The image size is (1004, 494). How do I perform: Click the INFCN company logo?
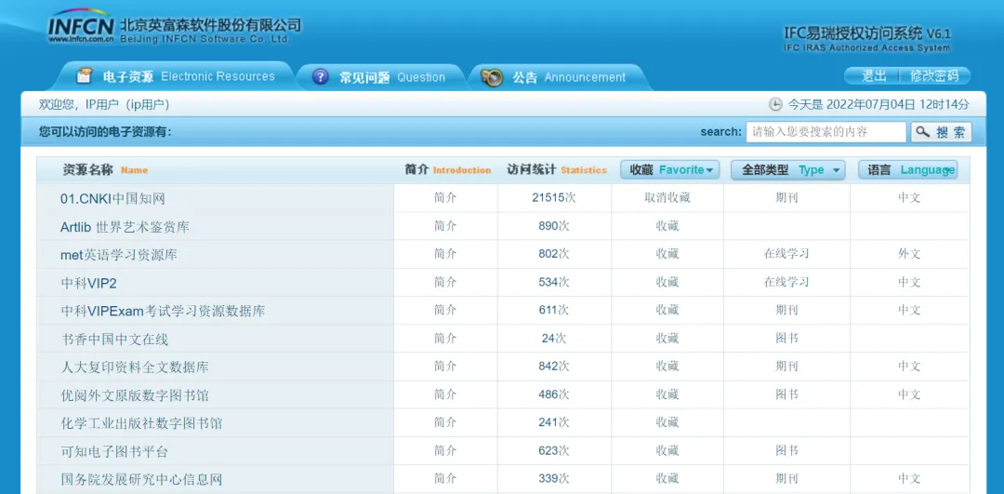coord(81,26)
